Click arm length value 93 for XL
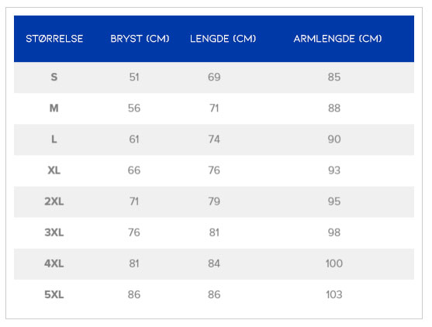Screen dimensions: 432x327 pyautogui.click(x=334, y=170)
